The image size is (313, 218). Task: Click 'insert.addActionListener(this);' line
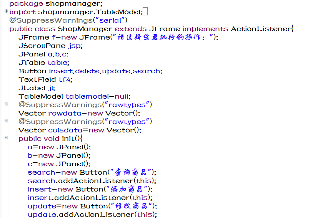click(x=90, y=198)
